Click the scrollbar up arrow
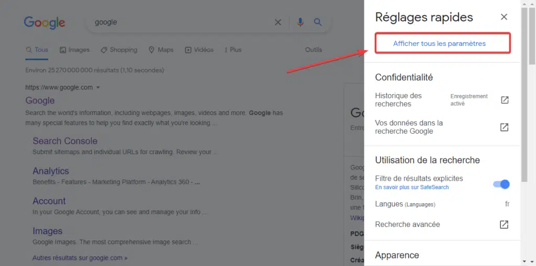This screenshot has height=266, width=536. click(524, 4)
